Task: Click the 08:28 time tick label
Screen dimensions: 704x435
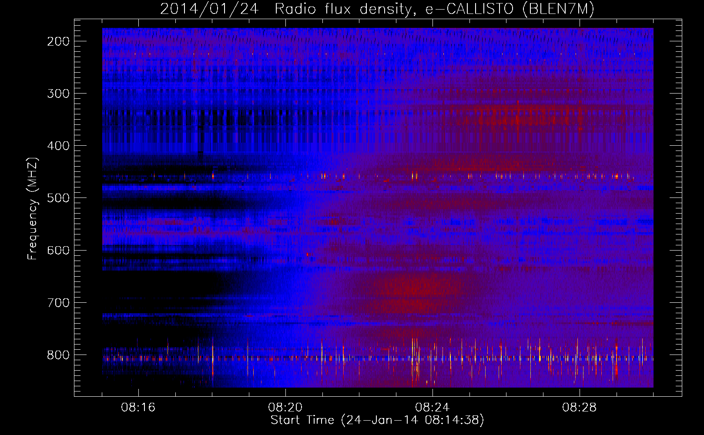Action: click(x=580, y=408)
